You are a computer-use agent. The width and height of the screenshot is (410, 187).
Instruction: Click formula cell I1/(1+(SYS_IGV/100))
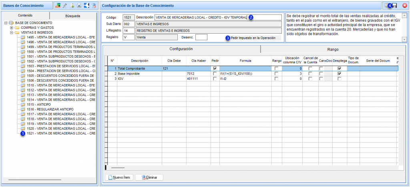245,74
